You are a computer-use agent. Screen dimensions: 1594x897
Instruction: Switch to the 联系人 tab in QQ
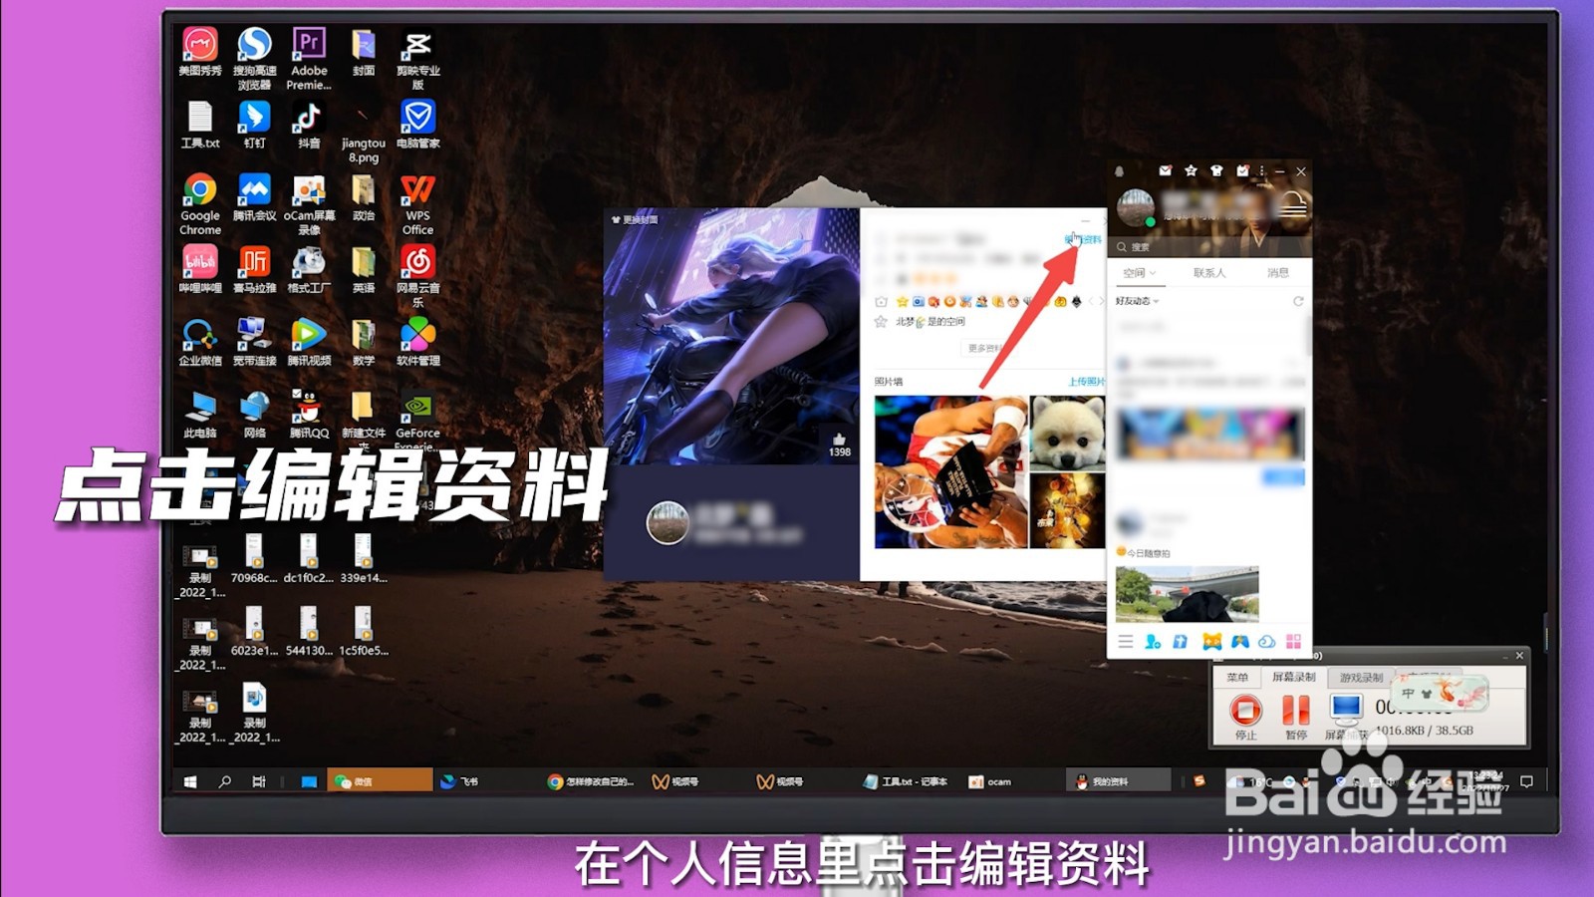point(1209,273)
